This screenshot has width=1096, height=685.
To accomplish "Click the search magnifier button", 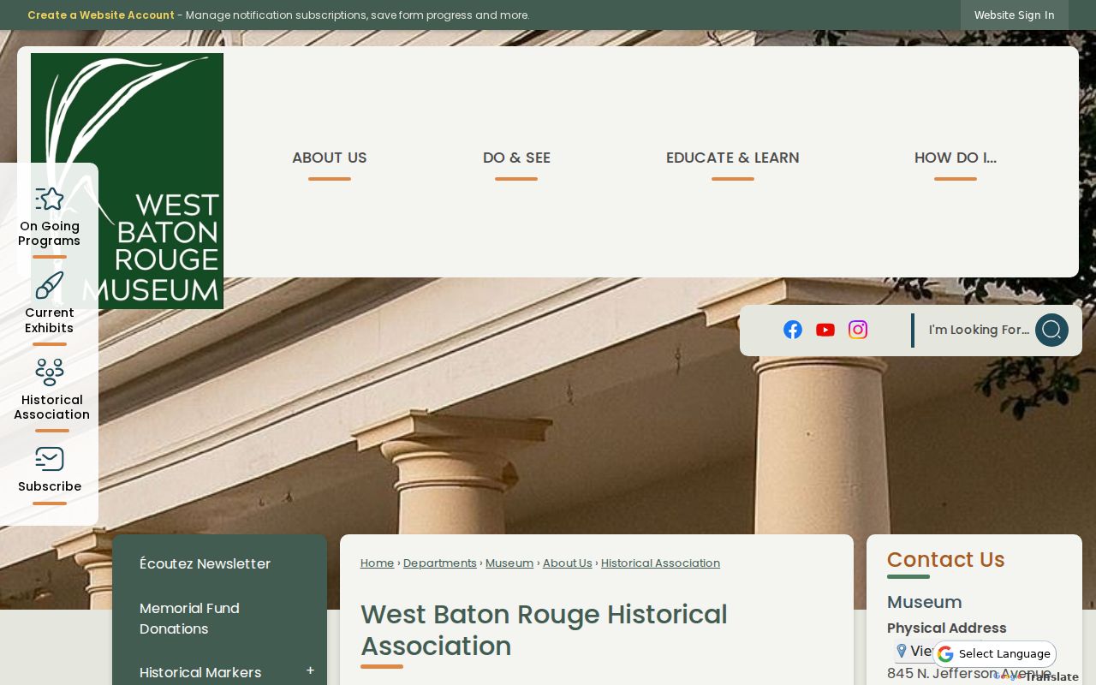I will point(1051,330).
